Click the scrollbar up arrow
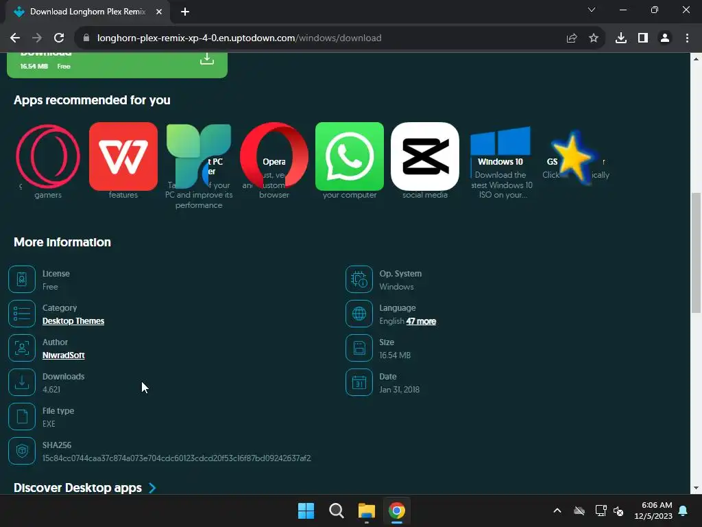 click(696, 59)
